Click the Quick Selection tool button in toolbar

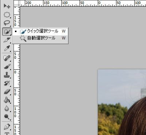(x=7, y=31)
